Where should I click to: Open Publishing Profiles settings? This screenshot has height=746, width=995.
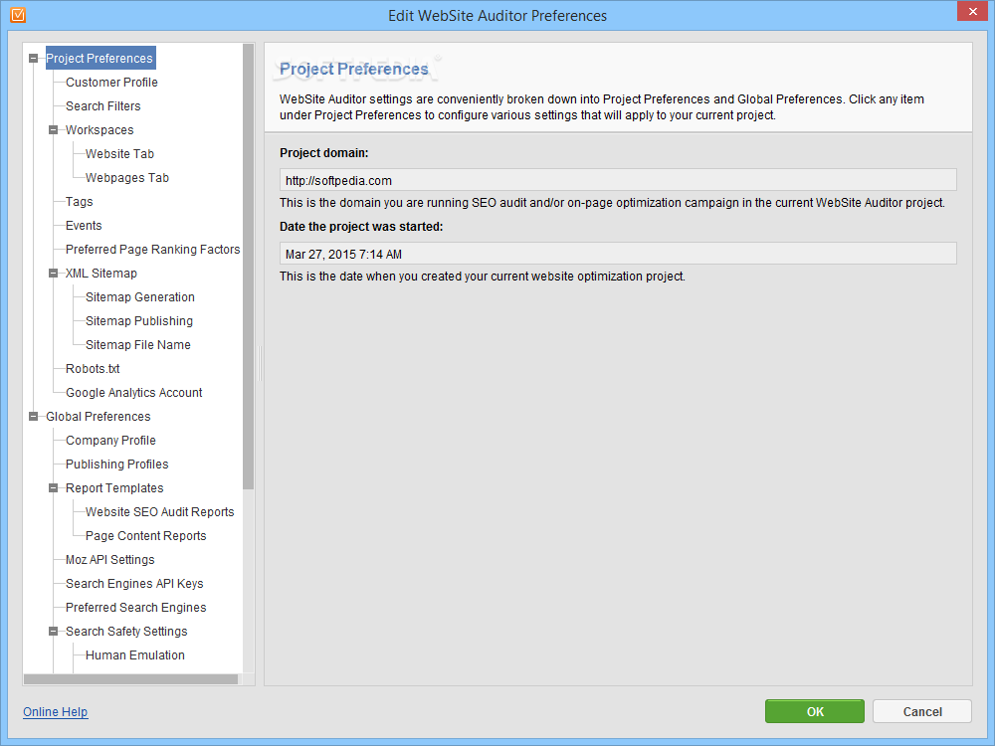[116, 465]
